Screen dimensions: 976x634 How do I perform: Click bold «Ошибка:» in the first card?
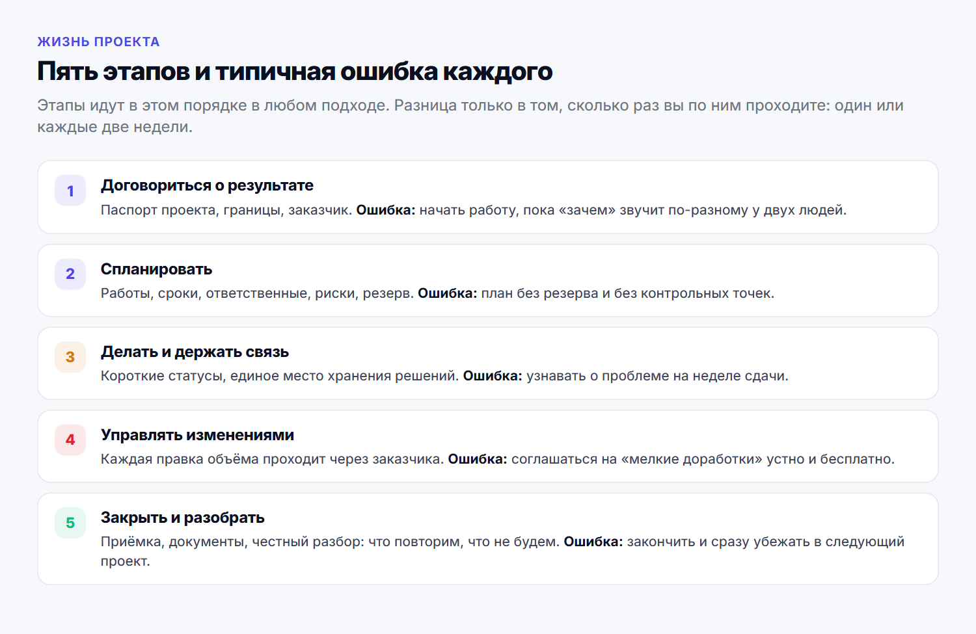click(x=386, y=210)
